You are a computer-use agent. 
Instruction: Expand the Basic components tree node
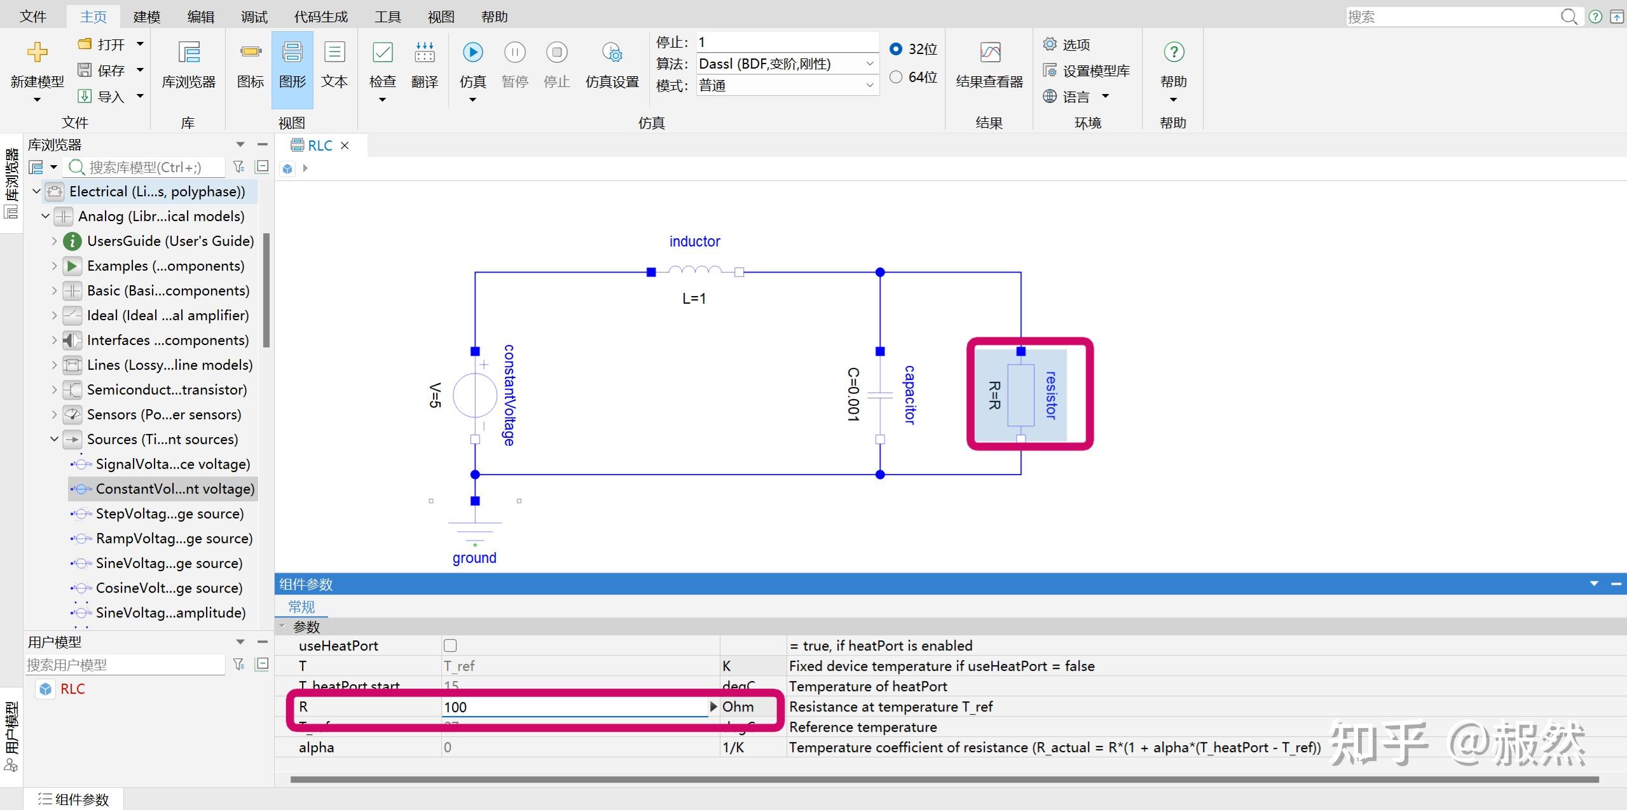coord(54,290)
